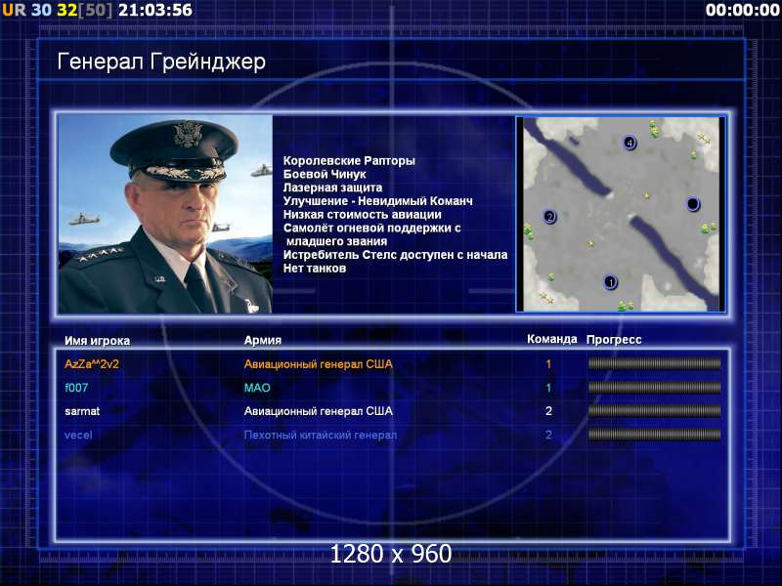The height and width of the screenshot is (586, 782).
Task: Click vecel's army "Пехотный китайский генерал"
Action: pyautogui.click(x=321, y=435)
